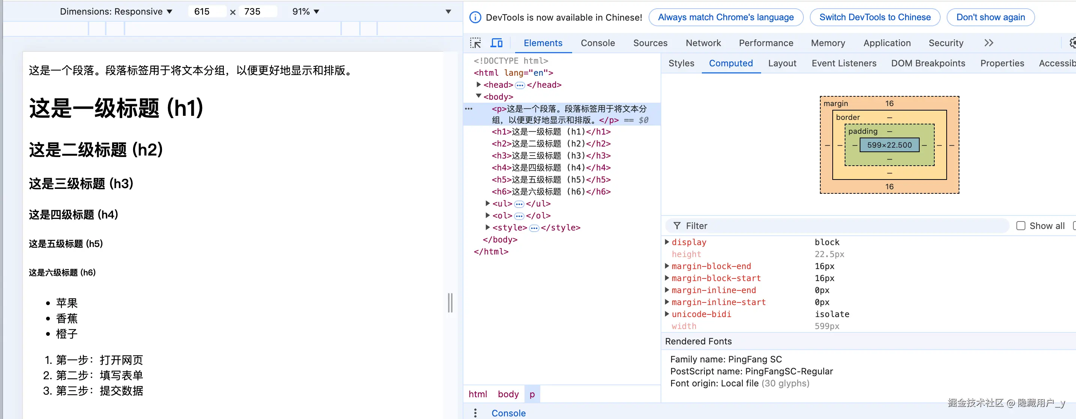Screen dimensions: 1076x419
Task: Click the ellipsis beside the selected p element
Action: pyautogui.click(x=469, y=109)
